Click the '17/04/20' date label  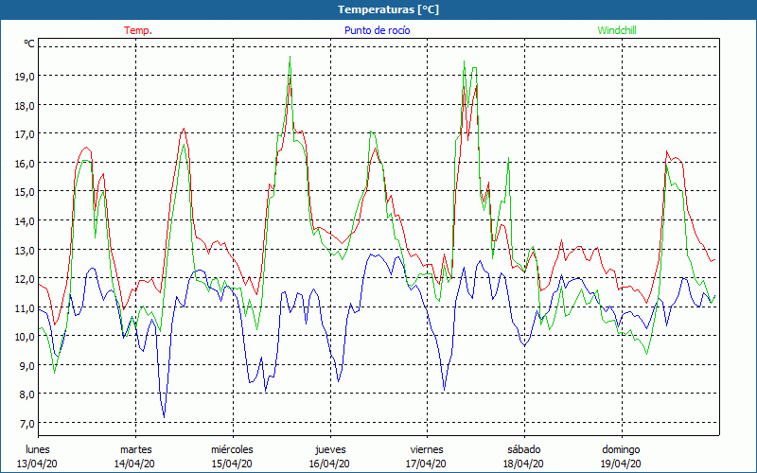tap(427, 464)
